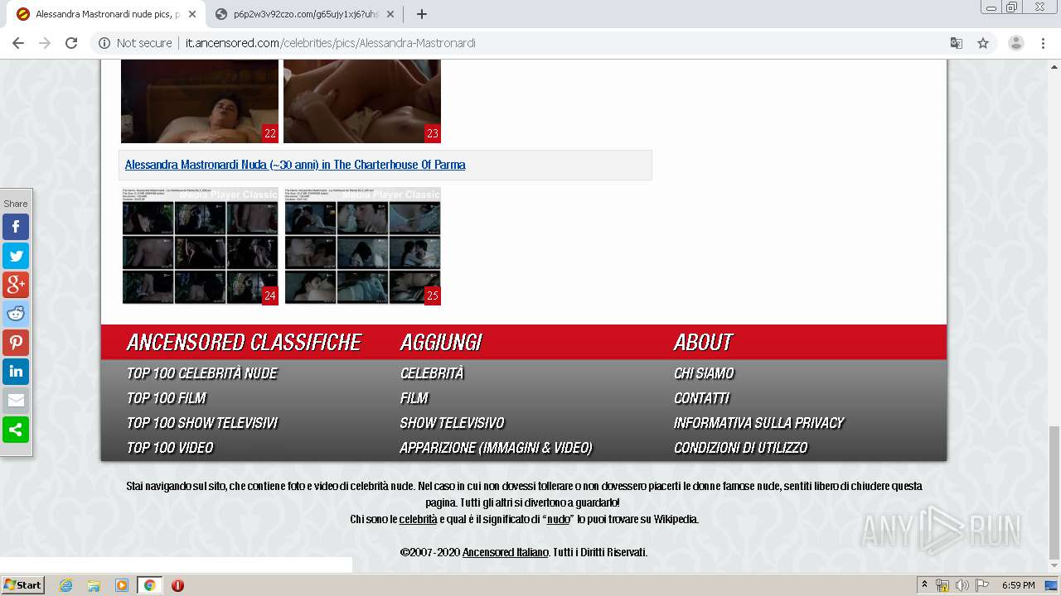This screenshot has height=596, width=1061.
Task: Open the Aggiungi Show Televisivo link
Action: click(x=452, y=423)
